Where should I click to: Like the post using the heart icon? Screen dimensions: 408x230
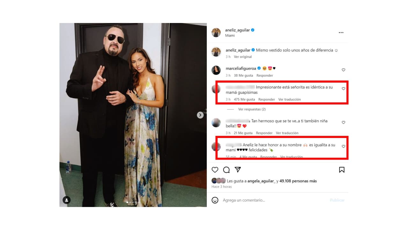click(215, 170)
